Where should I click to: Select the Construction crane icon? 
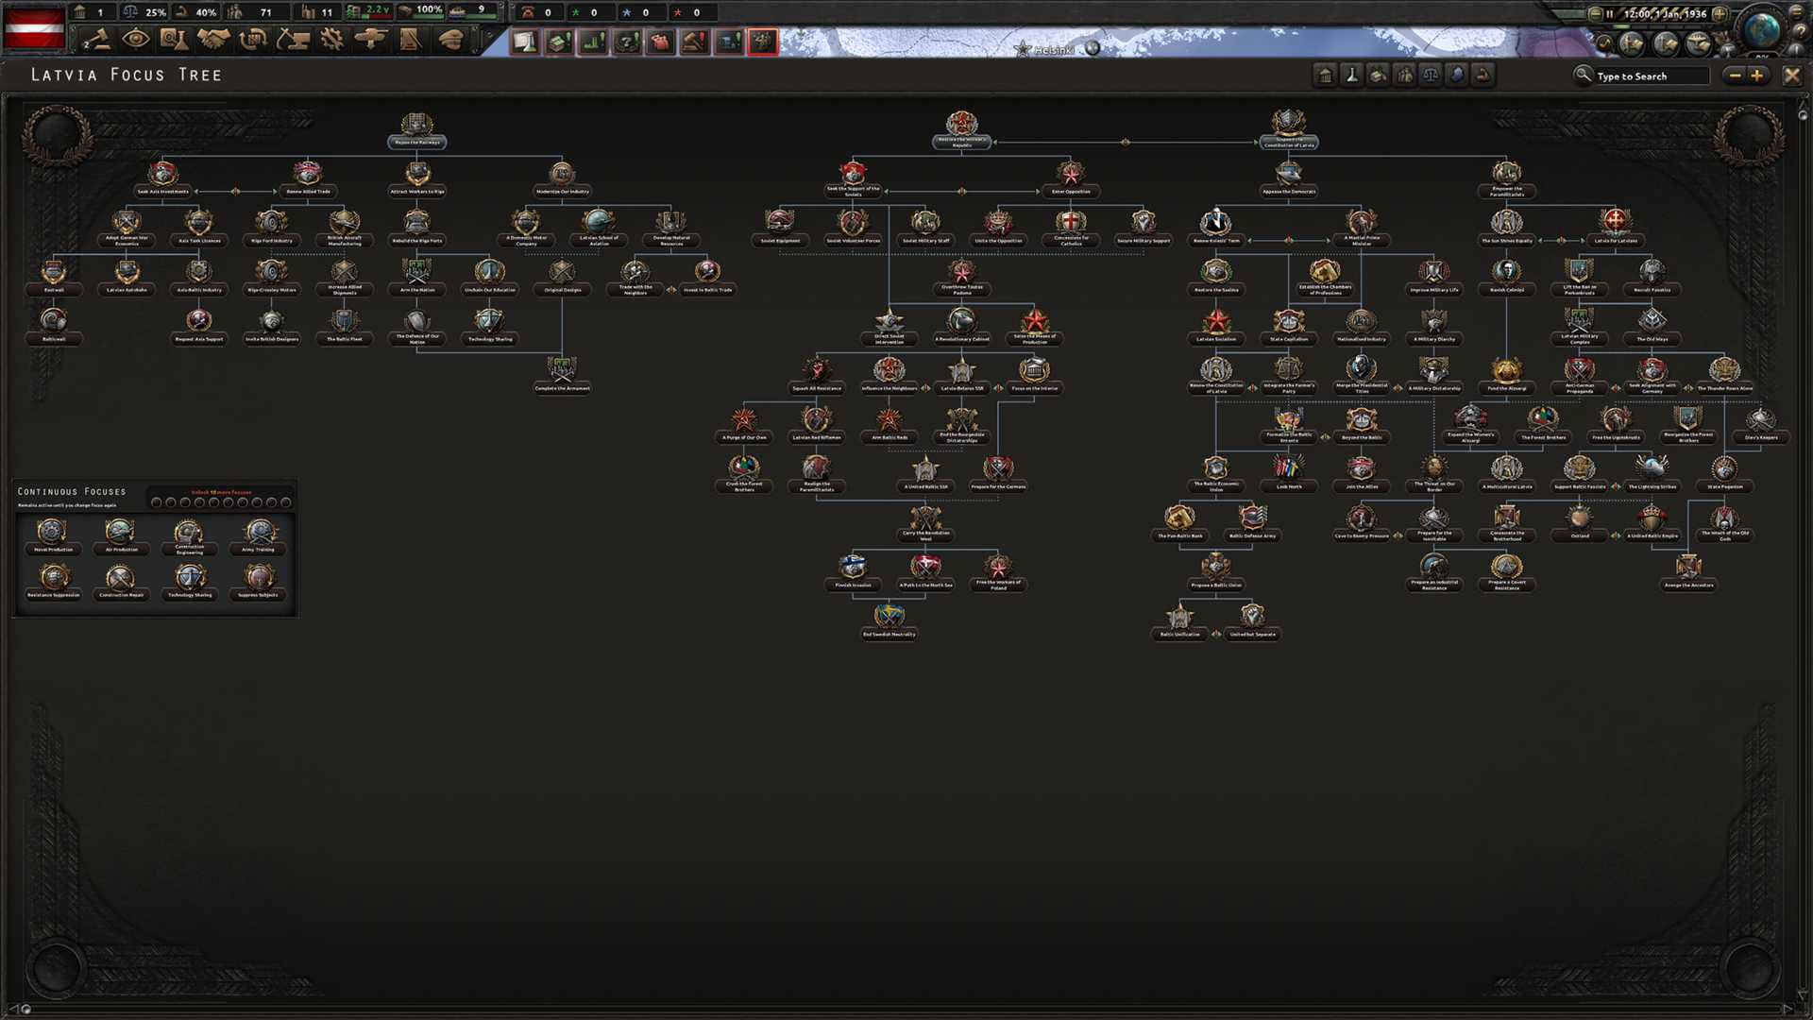[x=294, y=41]
